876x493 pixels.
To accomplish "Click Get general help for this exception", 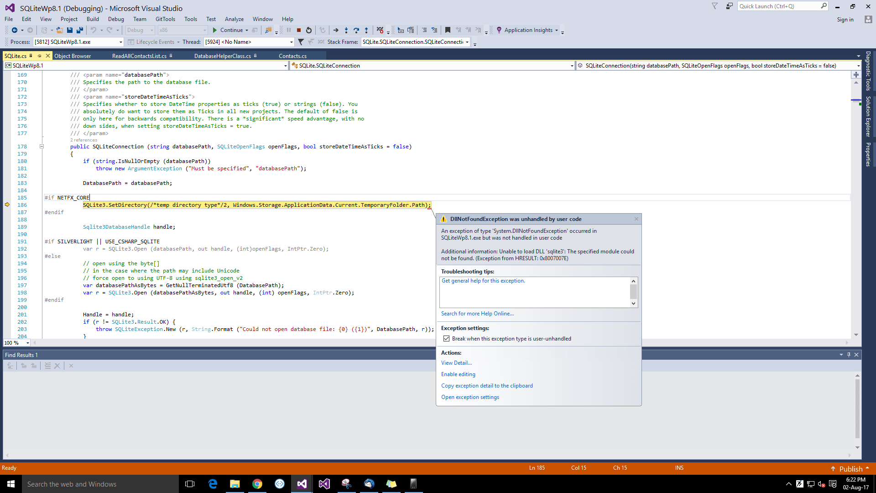I will coord(483,281).
